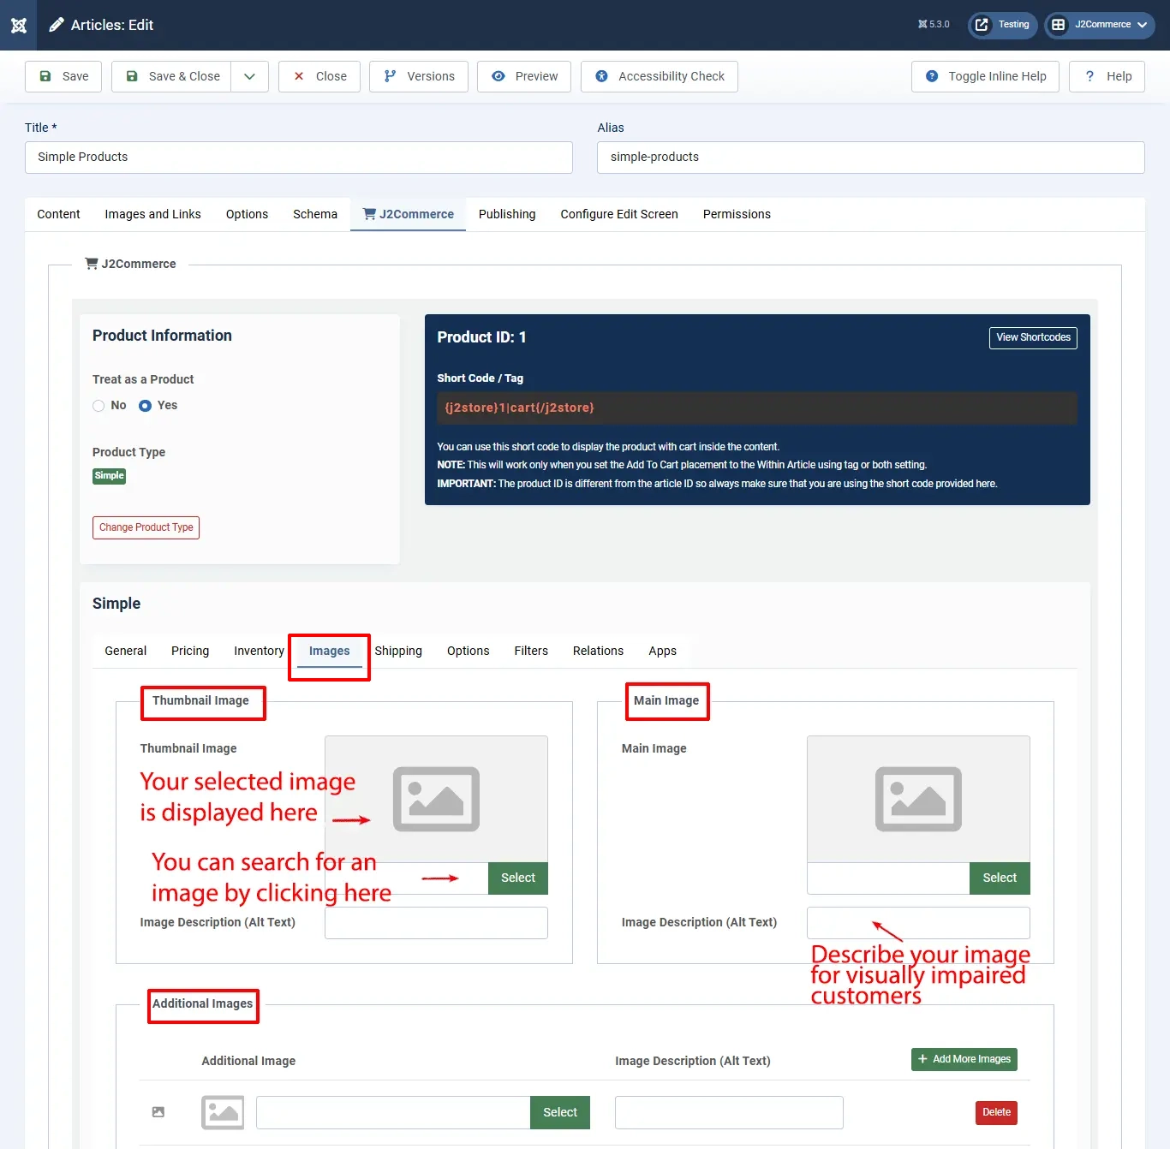Click the Simple product type badge

[109, 476]
